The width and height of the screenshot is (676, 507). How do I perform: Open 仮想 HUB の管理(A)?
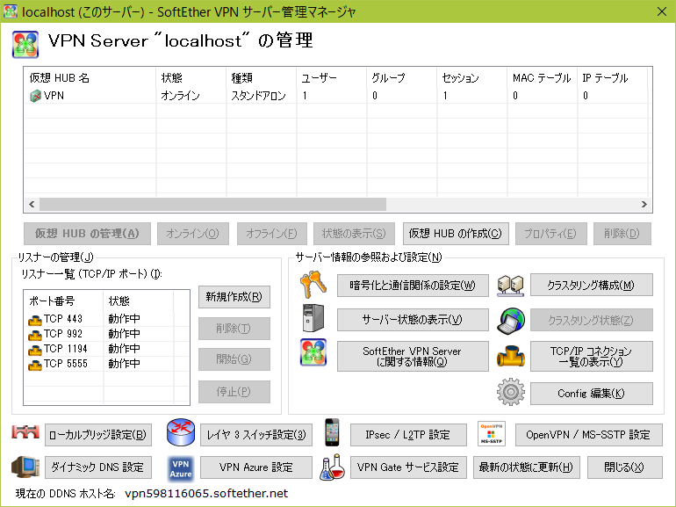(x=87, y=234)
